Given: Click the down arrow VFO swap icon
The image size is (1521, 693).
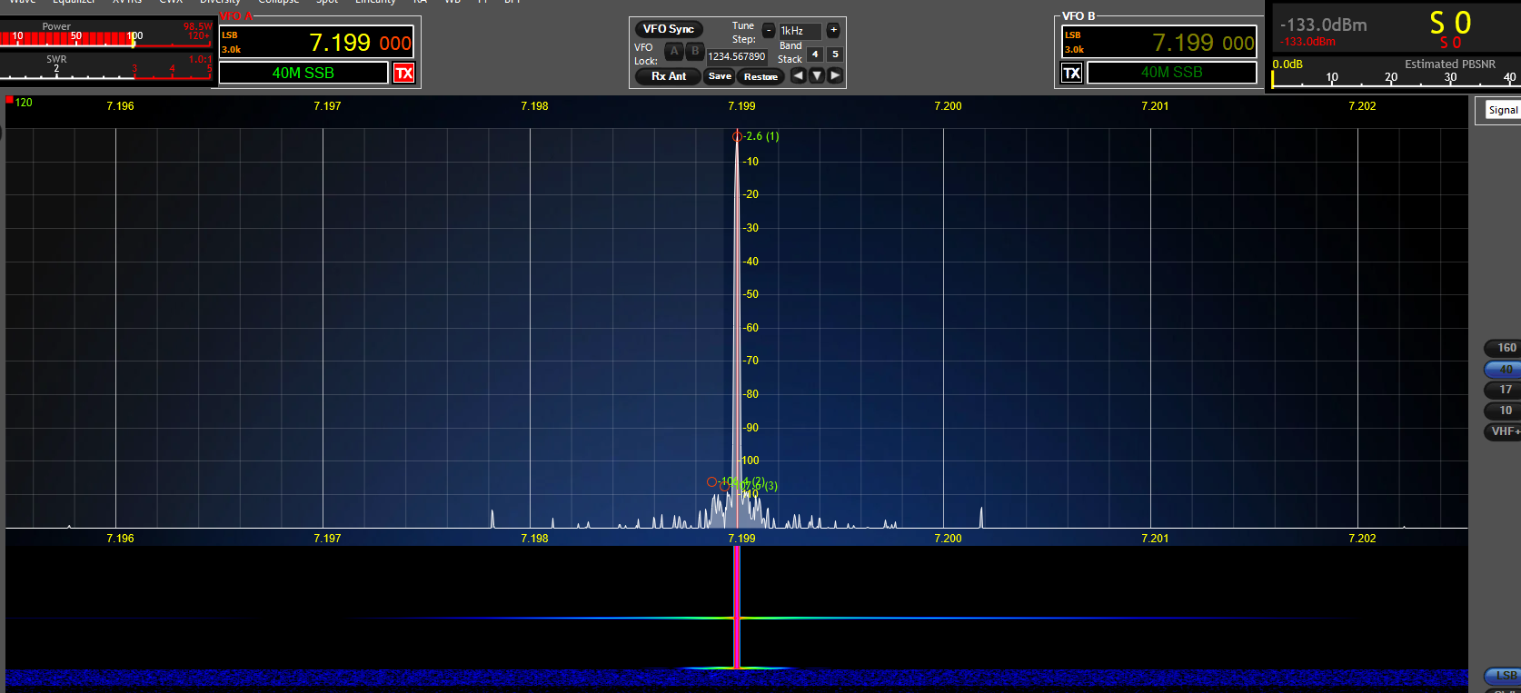Looking at the screenshot, I should pos(817,75).
